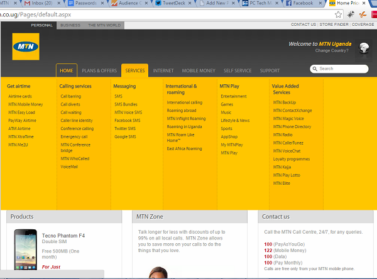The height and width of the screenshot is (279, 377).
Task: Switch to Inbox (20) Gmail tab
Action: [42, 3]
